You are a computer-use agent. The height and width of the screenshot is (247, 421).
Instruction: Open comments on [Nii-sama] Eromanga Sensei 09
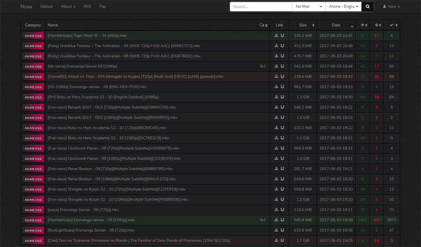(262, 66)
